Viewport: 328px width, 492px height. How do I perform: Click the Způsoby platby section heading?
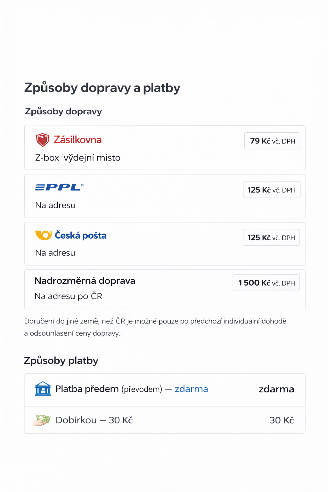click(61, 361)
